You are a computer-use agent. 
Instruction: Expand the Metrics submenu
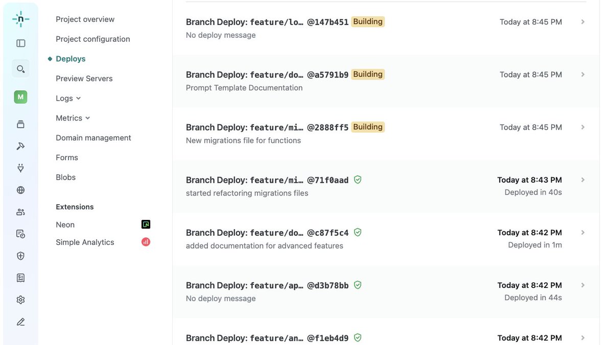coord(73,118)
